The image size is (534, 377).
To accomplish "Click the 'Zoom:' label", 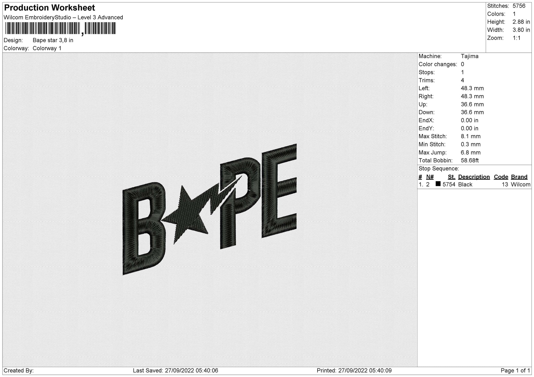I will (x=495, y=38).
